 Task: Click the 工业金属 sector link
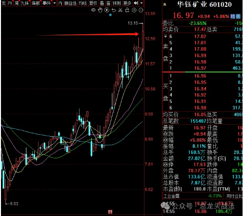171,196
